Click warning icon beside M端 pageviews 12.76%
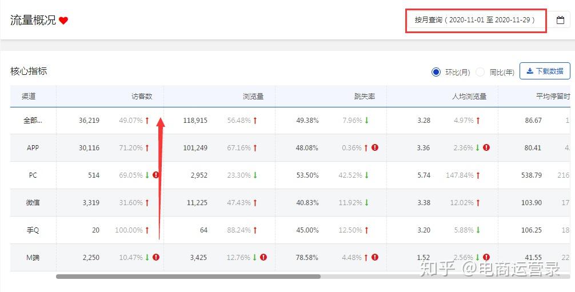Viewport: 575px width, 292px height. pyautogui.click(x=263, y=257)
